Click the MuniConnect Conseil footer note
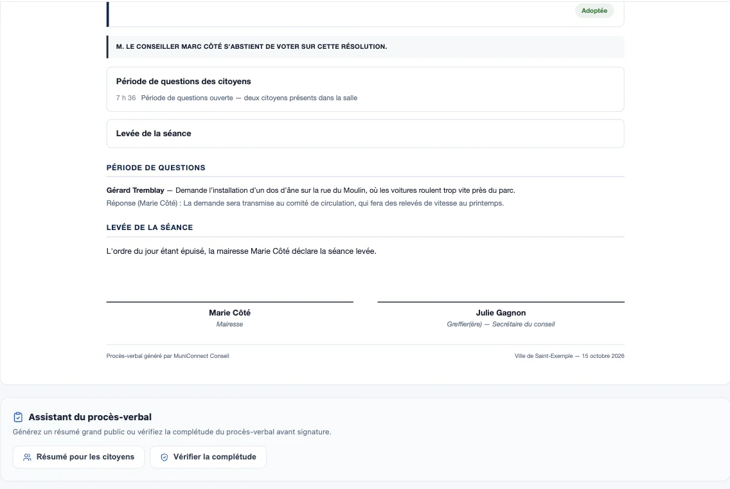 click(x=168, y=356)
